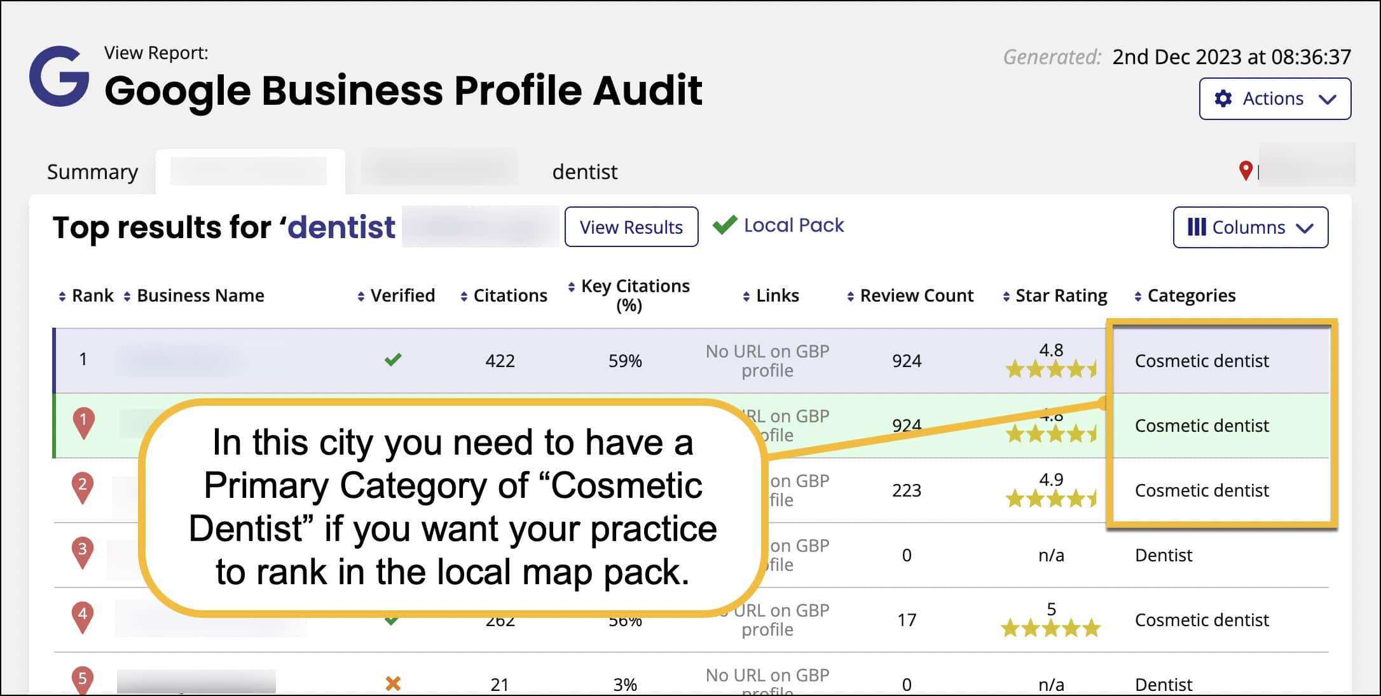The width and height of the screenshot is (1381, 696).
Task: Sort table by Review Count column
Action: coord(910,295)
